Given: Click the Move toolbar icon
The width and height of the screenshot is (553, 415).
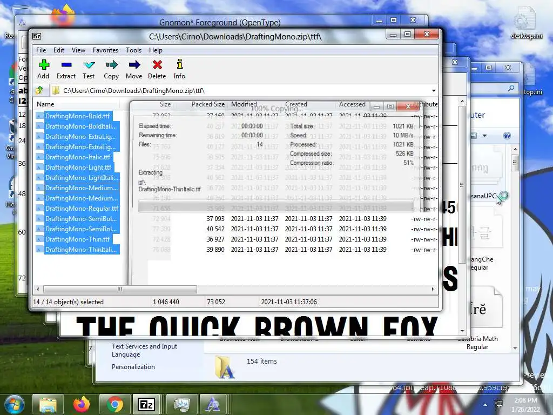Looking at the screenshot, I should tap(134, 69).
